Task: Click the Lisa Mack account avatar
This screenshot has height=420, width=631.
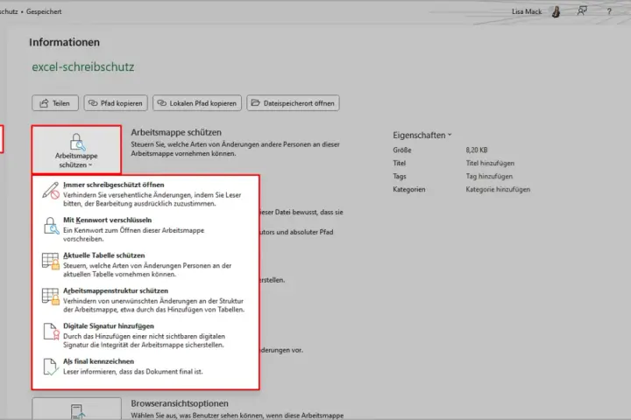Action: [556, 12]
